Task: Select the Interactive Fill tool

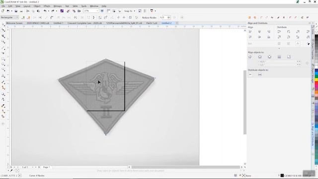Action: [3, 111]
